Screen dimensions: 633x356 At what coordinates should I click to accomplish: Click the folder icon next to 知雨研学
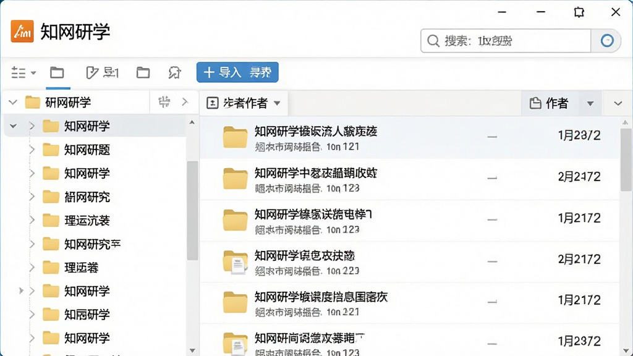pos(51,315)
